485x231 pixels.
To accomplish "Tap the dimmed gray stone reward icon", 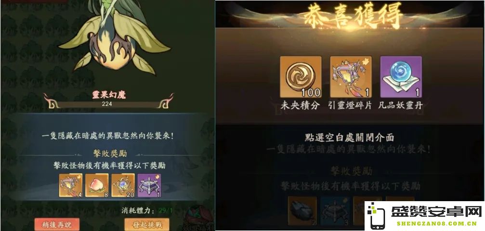I will tap(302, 211).
